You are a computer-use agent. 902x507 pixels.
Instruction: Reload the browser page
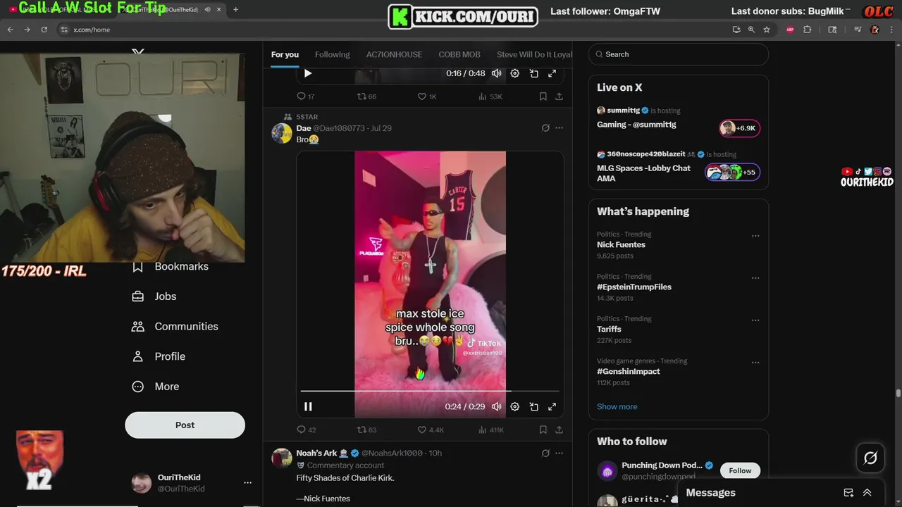click(44, 30)
